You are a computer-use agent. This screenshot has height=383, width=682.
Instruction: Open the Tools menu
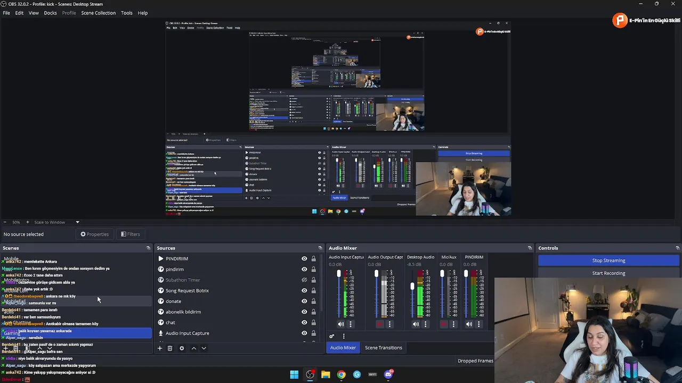tap(126, 13)
